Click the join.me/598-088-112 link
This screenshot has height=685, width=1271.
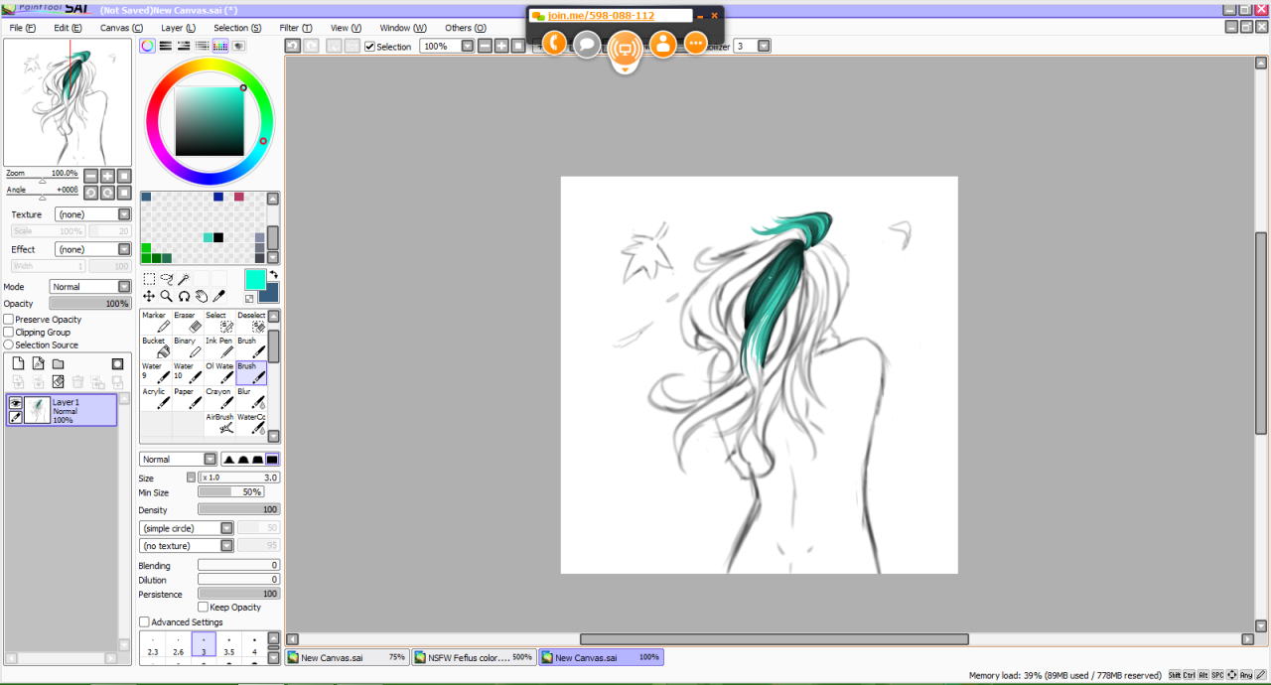point(601,16)
